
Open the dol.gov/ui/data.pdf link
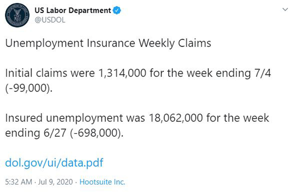(54, 163)
